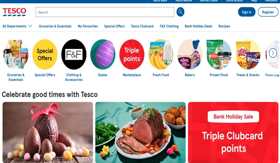280x163 pixels.
Task: Select the F&F Clothing & Accessories circle
Action: coord(74,54)
